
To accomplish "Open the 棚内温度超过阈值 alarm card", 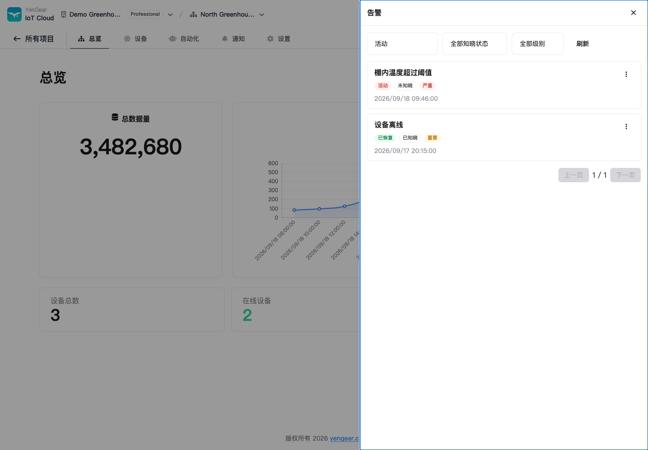I will tap(504, 85).
